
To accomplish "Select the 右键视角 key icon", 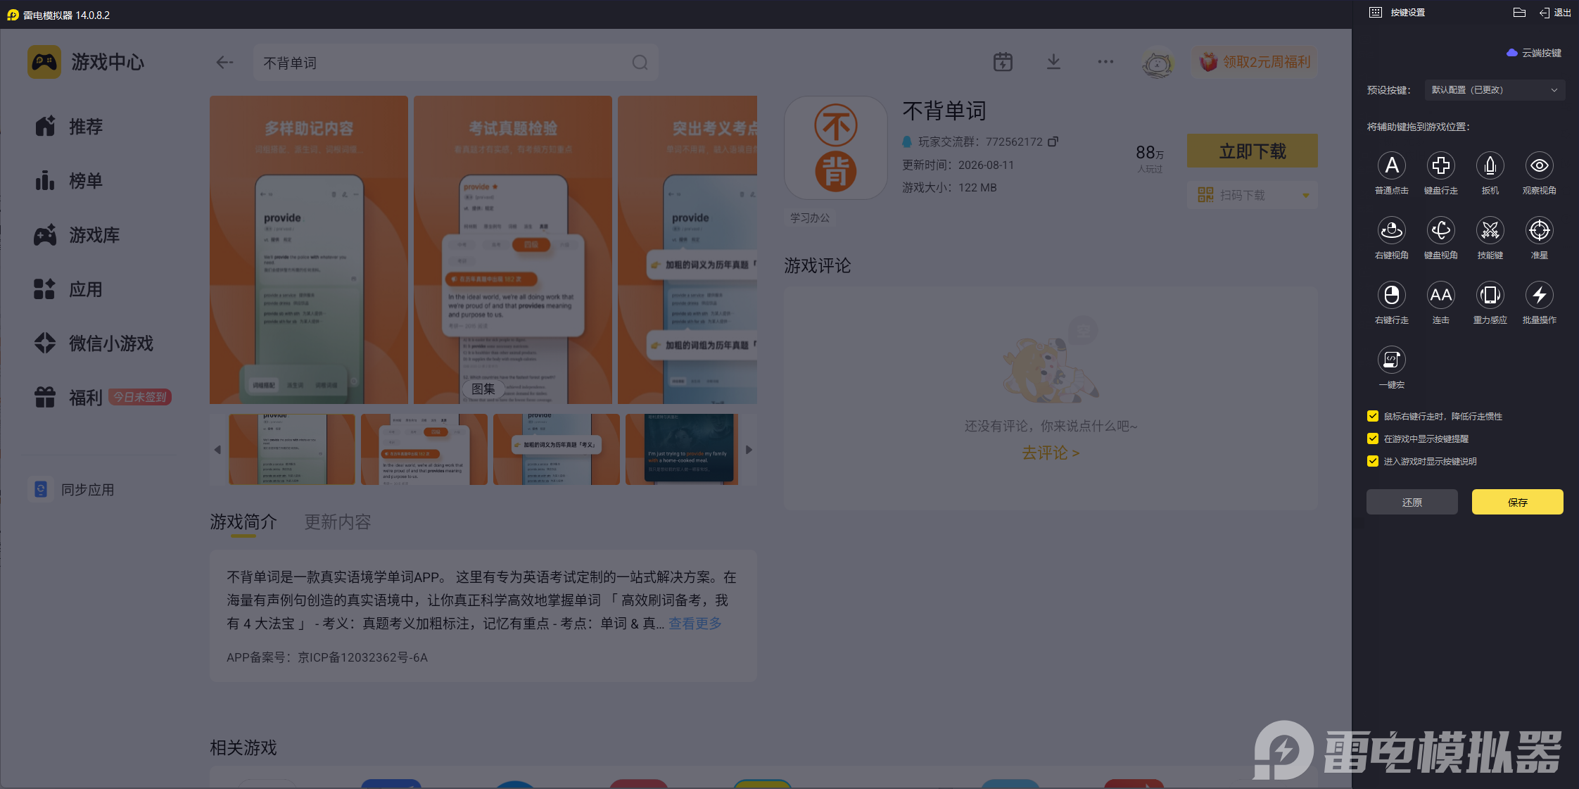I will coord(1391,230).
